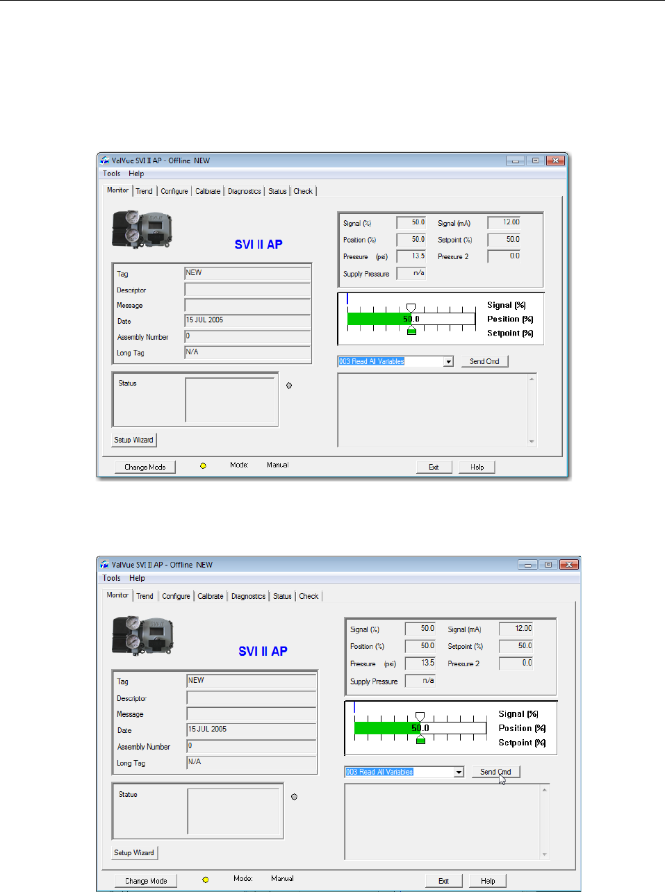Select Monitor tab in upper window
This screenshot has width=665, height=892.
(117, 190)
